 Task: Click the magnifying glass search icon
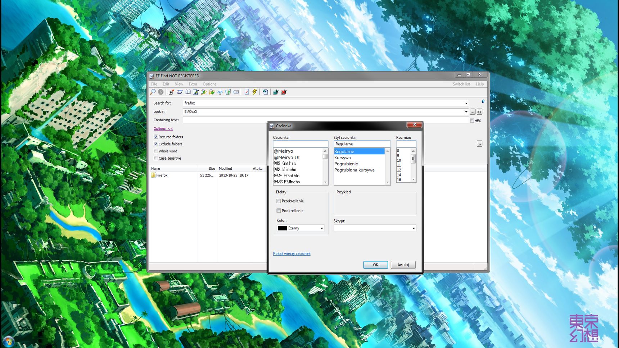coord(153,92)
